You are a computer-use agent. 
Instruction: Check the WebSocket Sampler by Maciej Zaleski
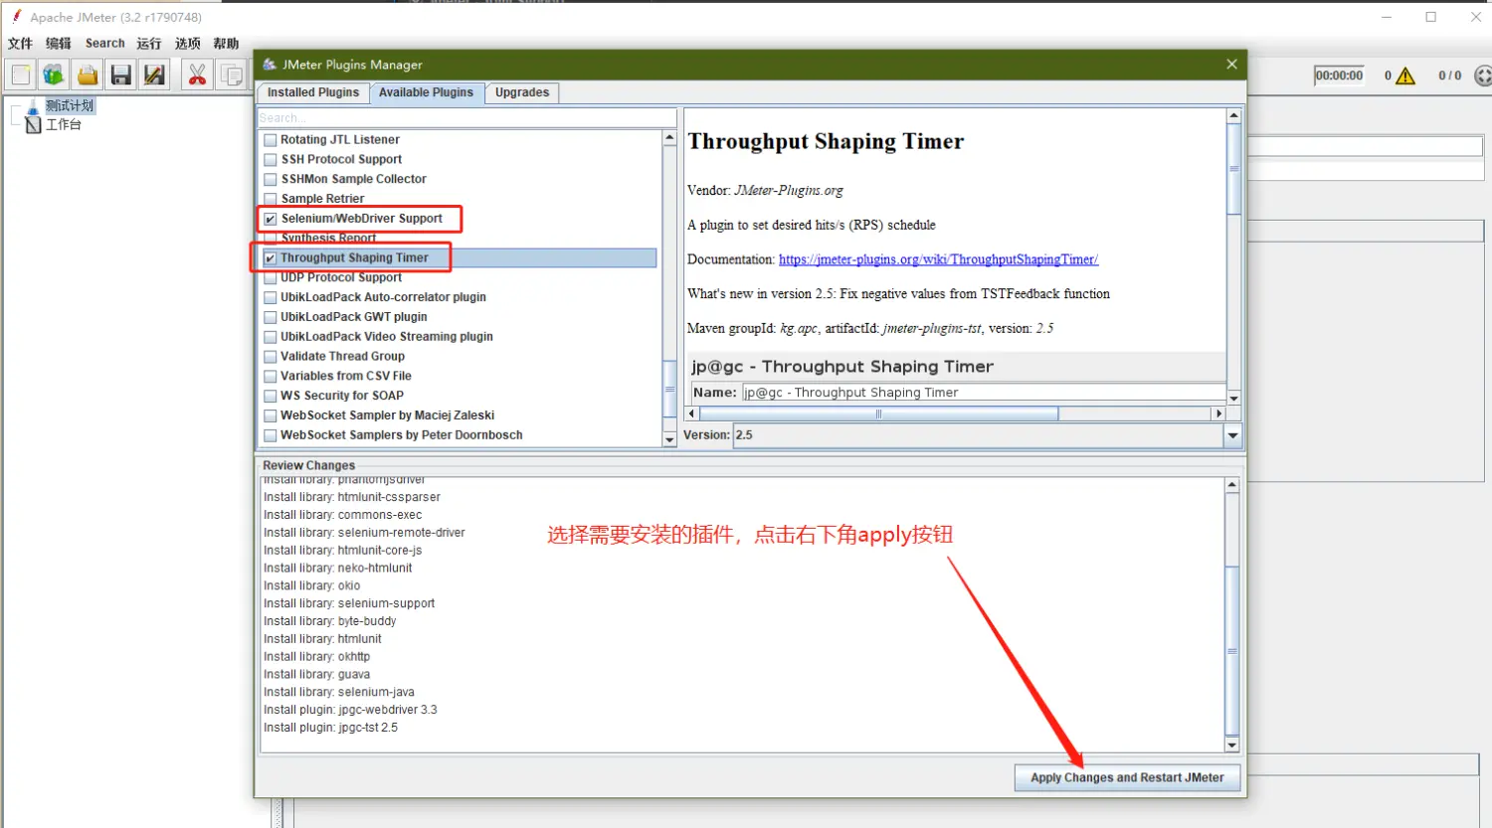pyautogui.click(x=270, y=414)
